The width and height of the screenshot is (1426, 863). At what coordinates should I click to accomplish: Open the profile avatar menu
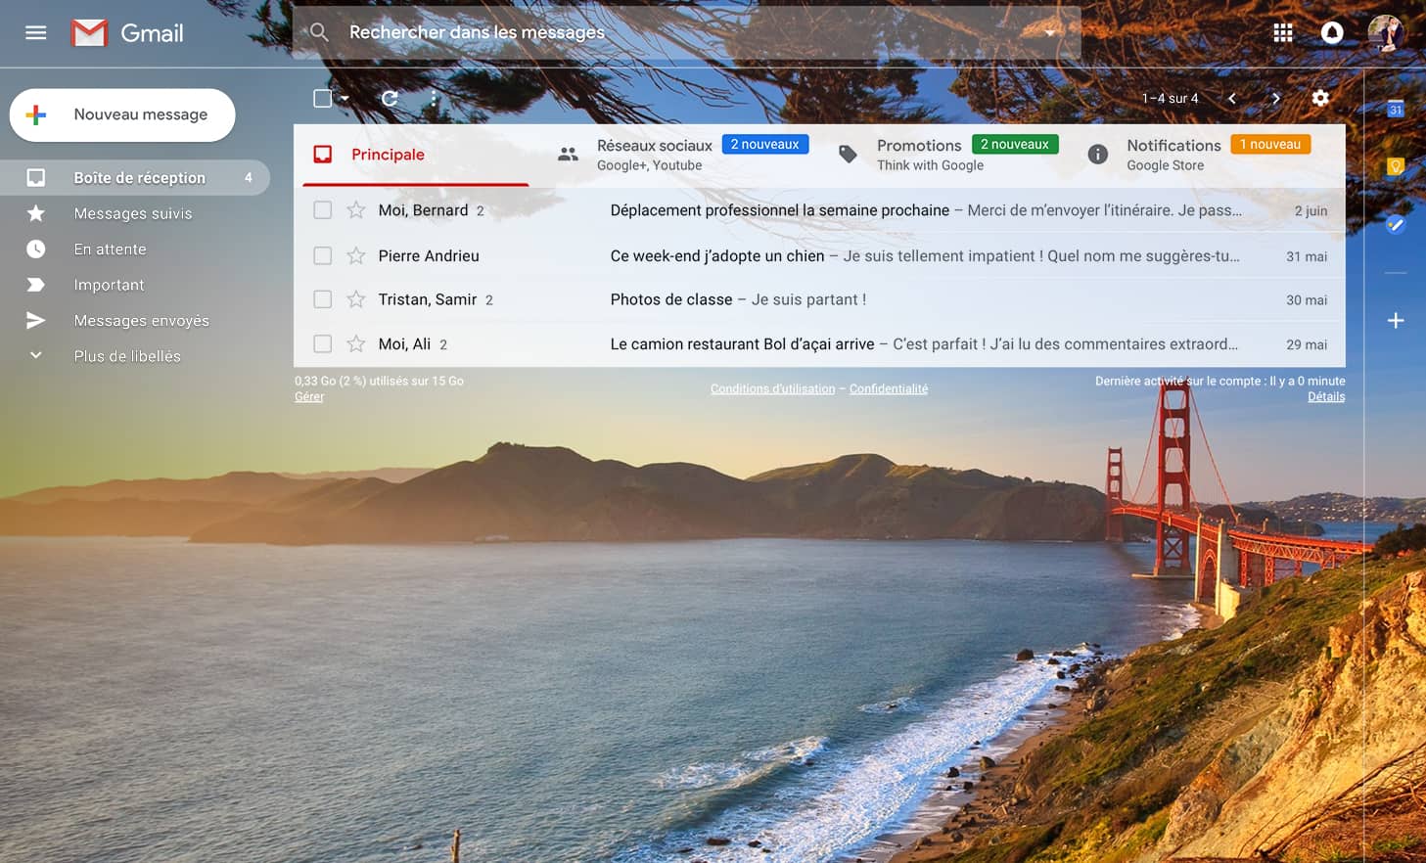[x=1385, y=32]
